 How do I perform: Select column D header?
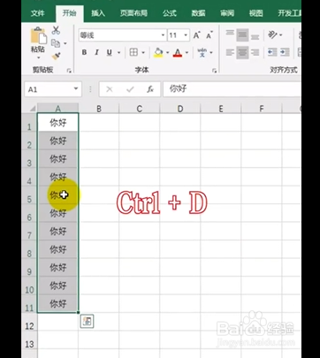[180, 109]
